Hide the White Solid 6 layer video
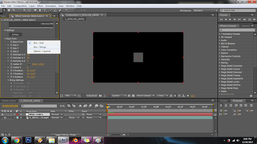The height and width of the screenshot is (144, 257). pos(2,114)
